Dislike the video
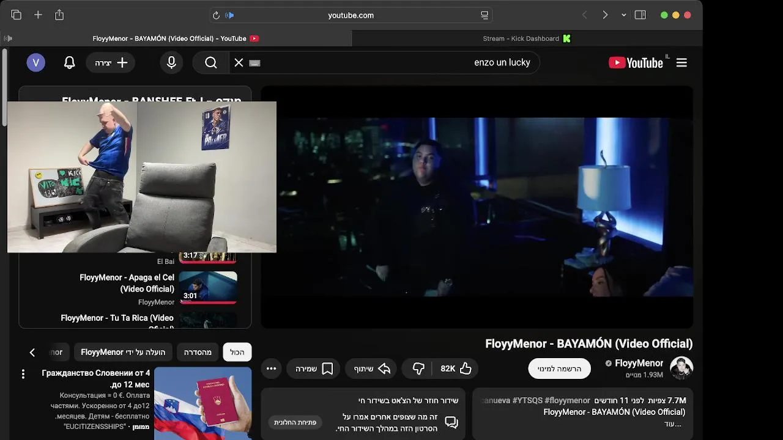783x440 pixels. 419,369
